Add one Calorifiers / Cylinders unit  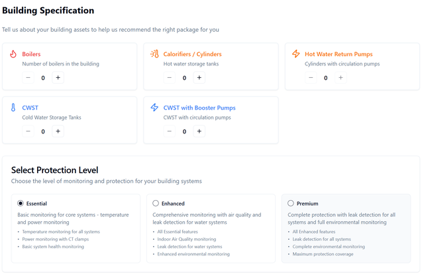click(x=199, y=78)
